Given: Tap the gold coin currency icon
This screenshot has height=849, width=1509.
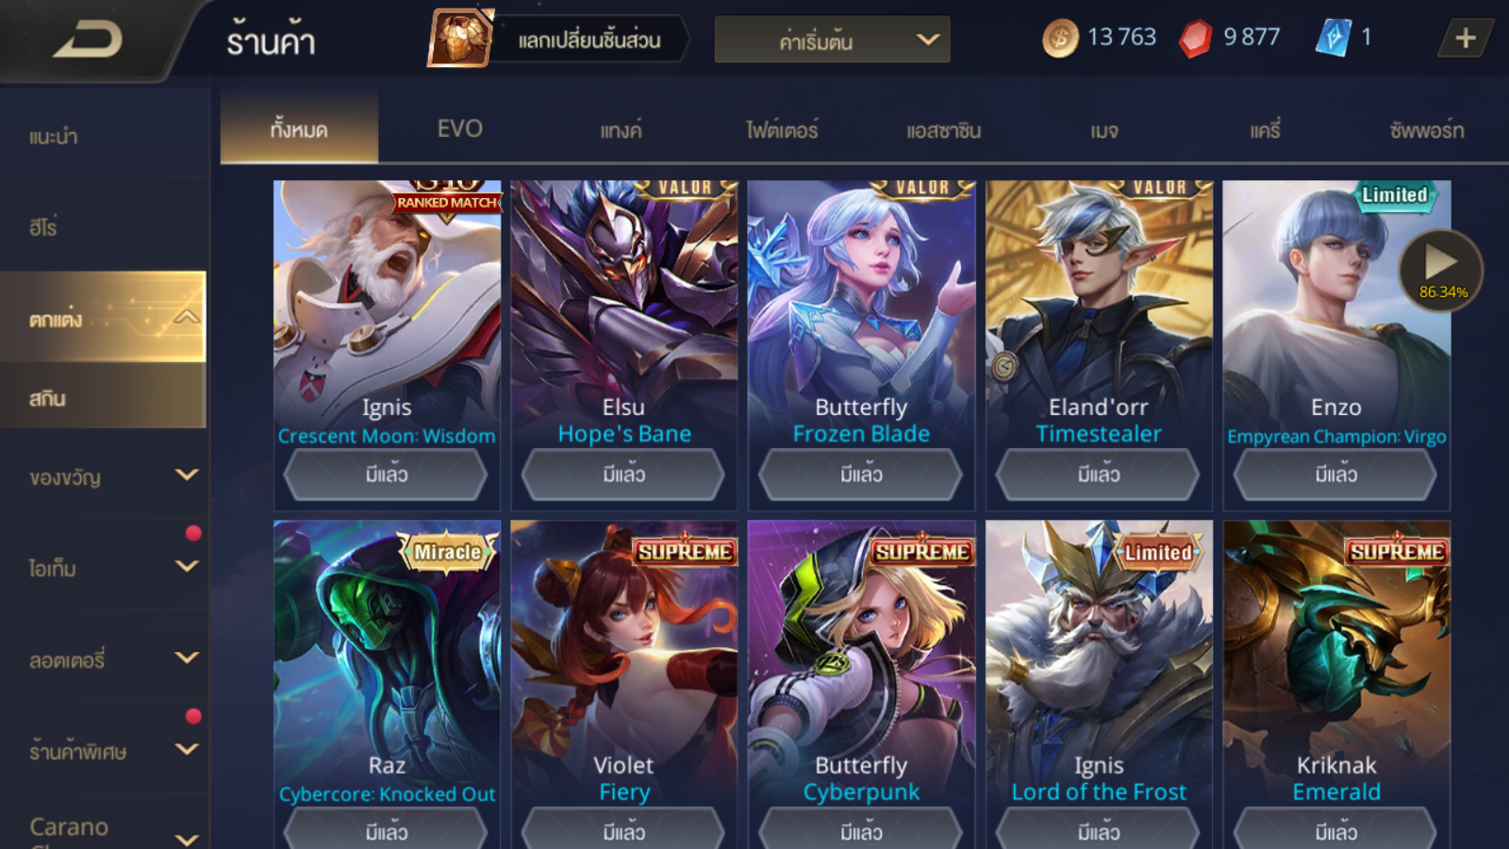Looking at the screenshot, I should (x=1060, y=39).
